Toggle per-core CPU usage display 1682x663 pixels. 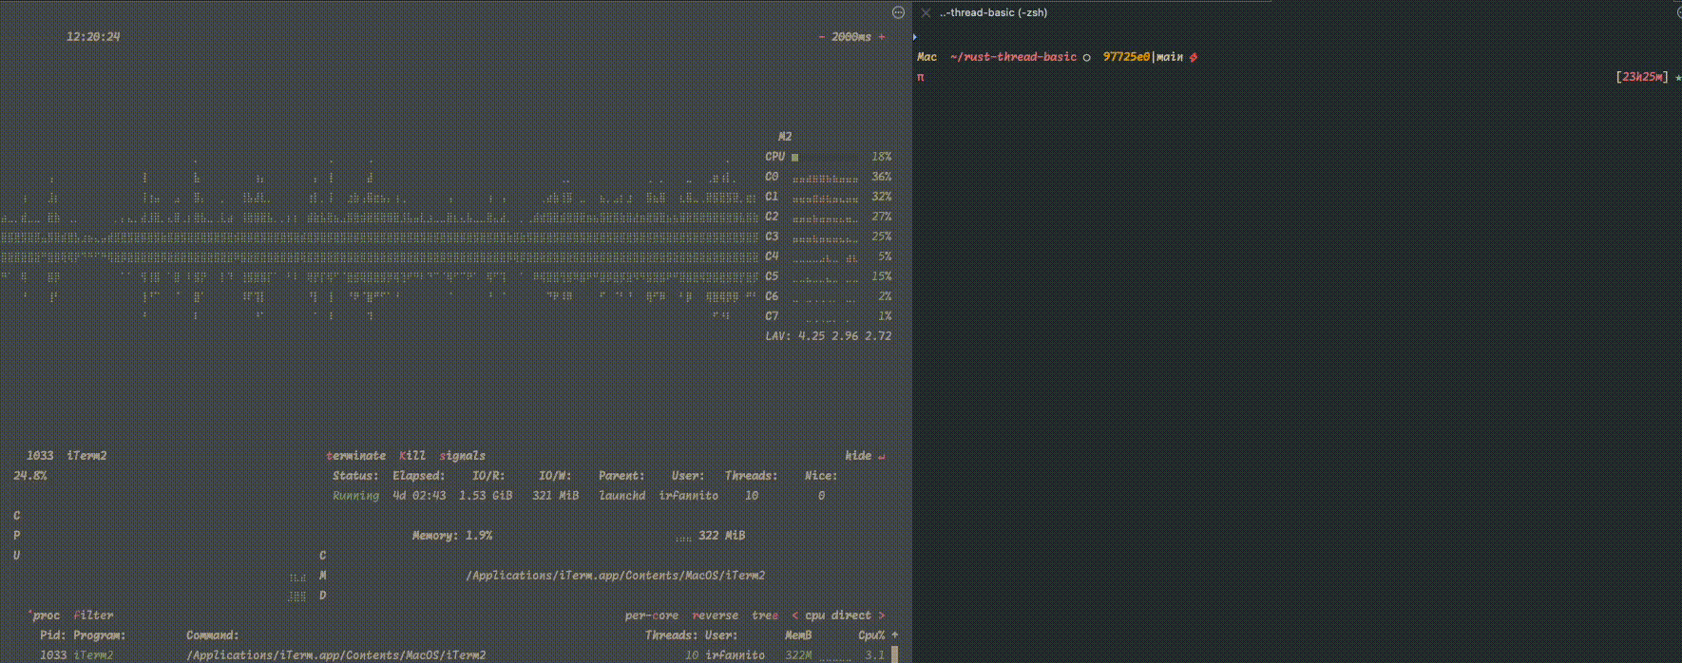point(651,616)
